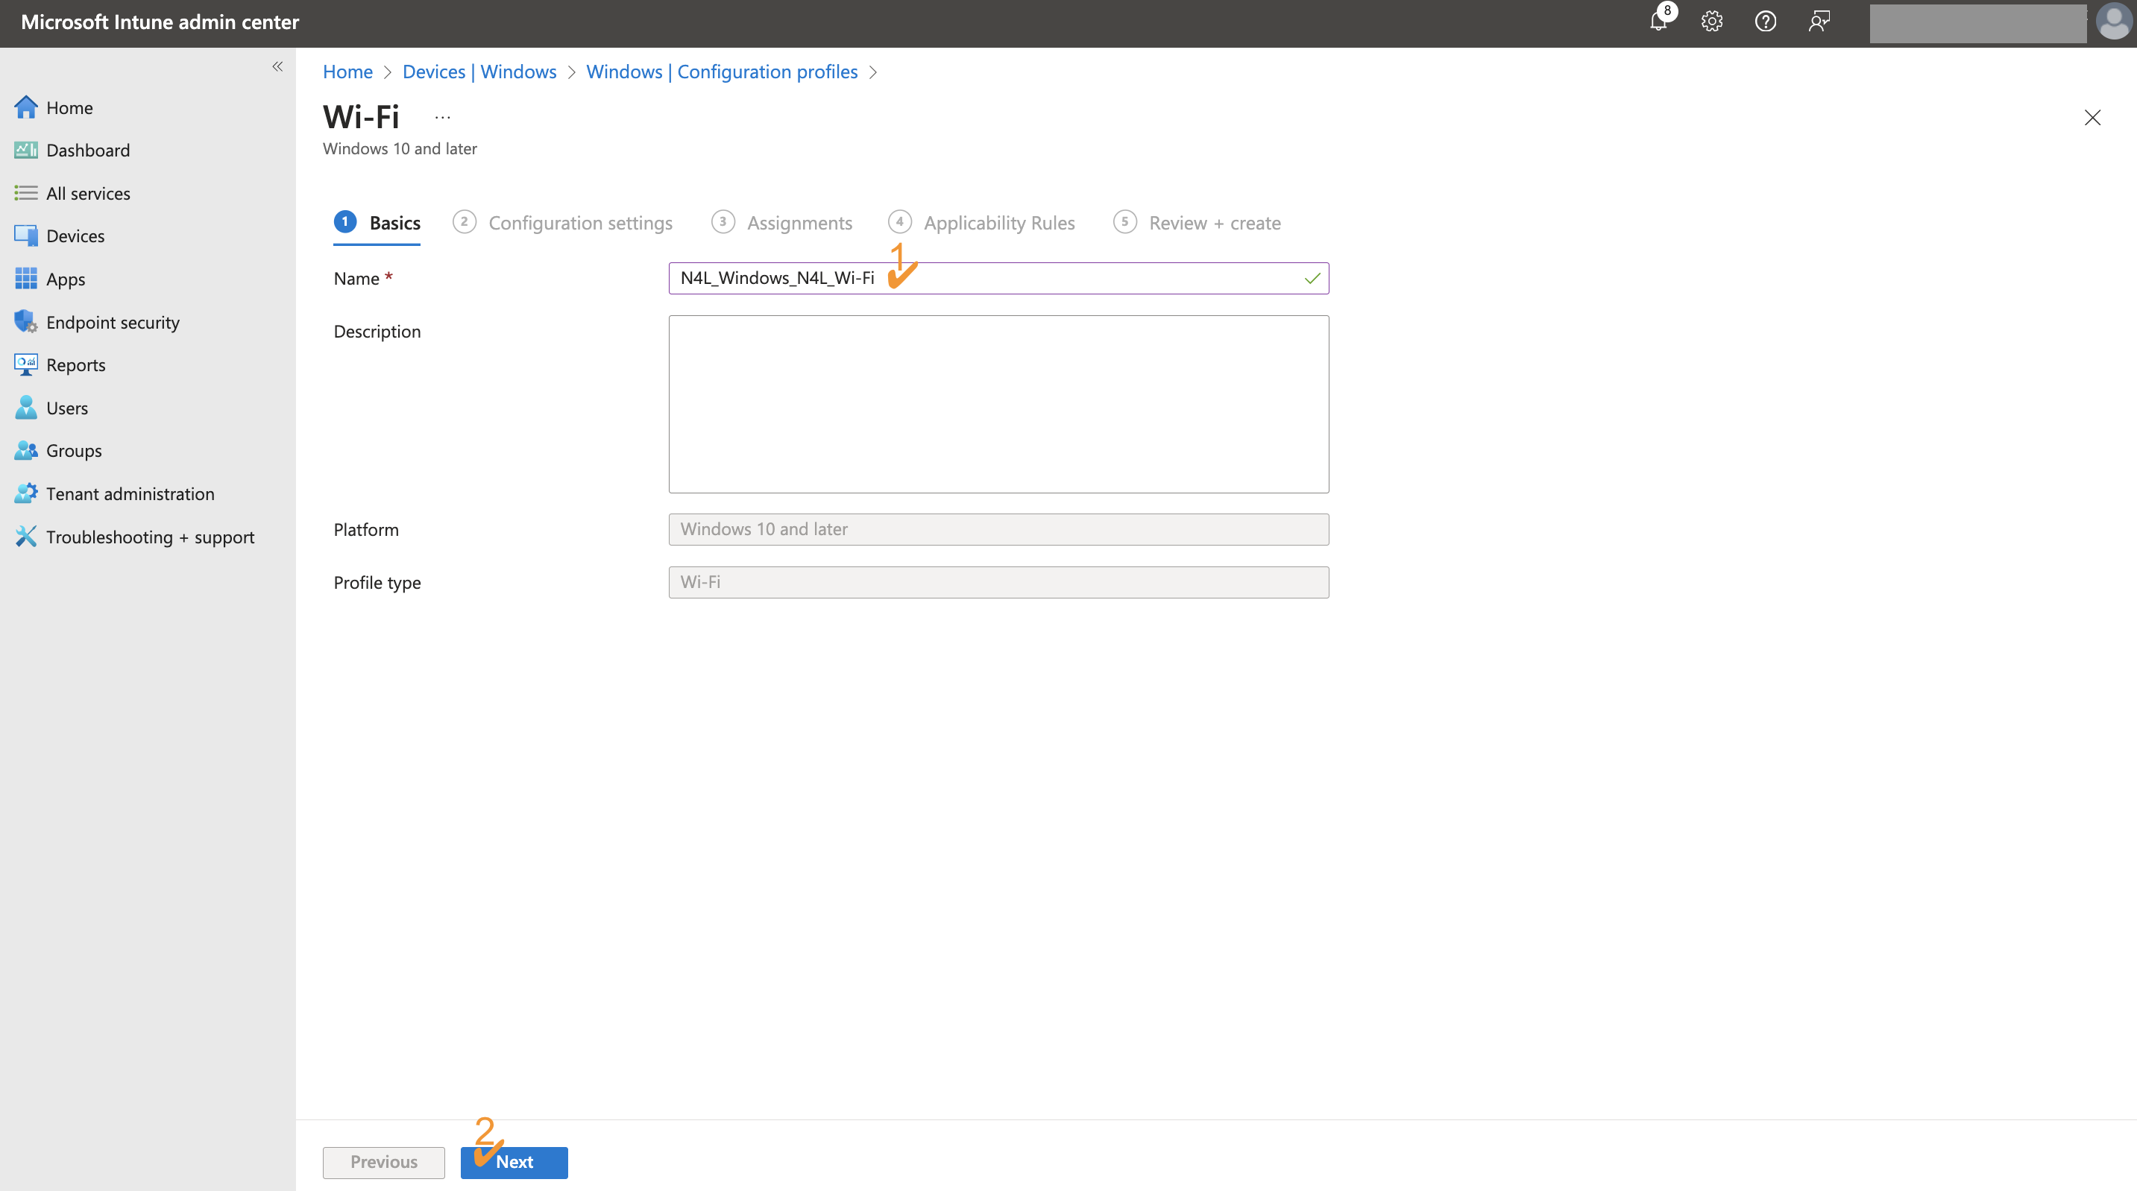Open the Home page from the sidebar
The height and width of the screenshot is (1191, 2137).
[x=69, y=107]
